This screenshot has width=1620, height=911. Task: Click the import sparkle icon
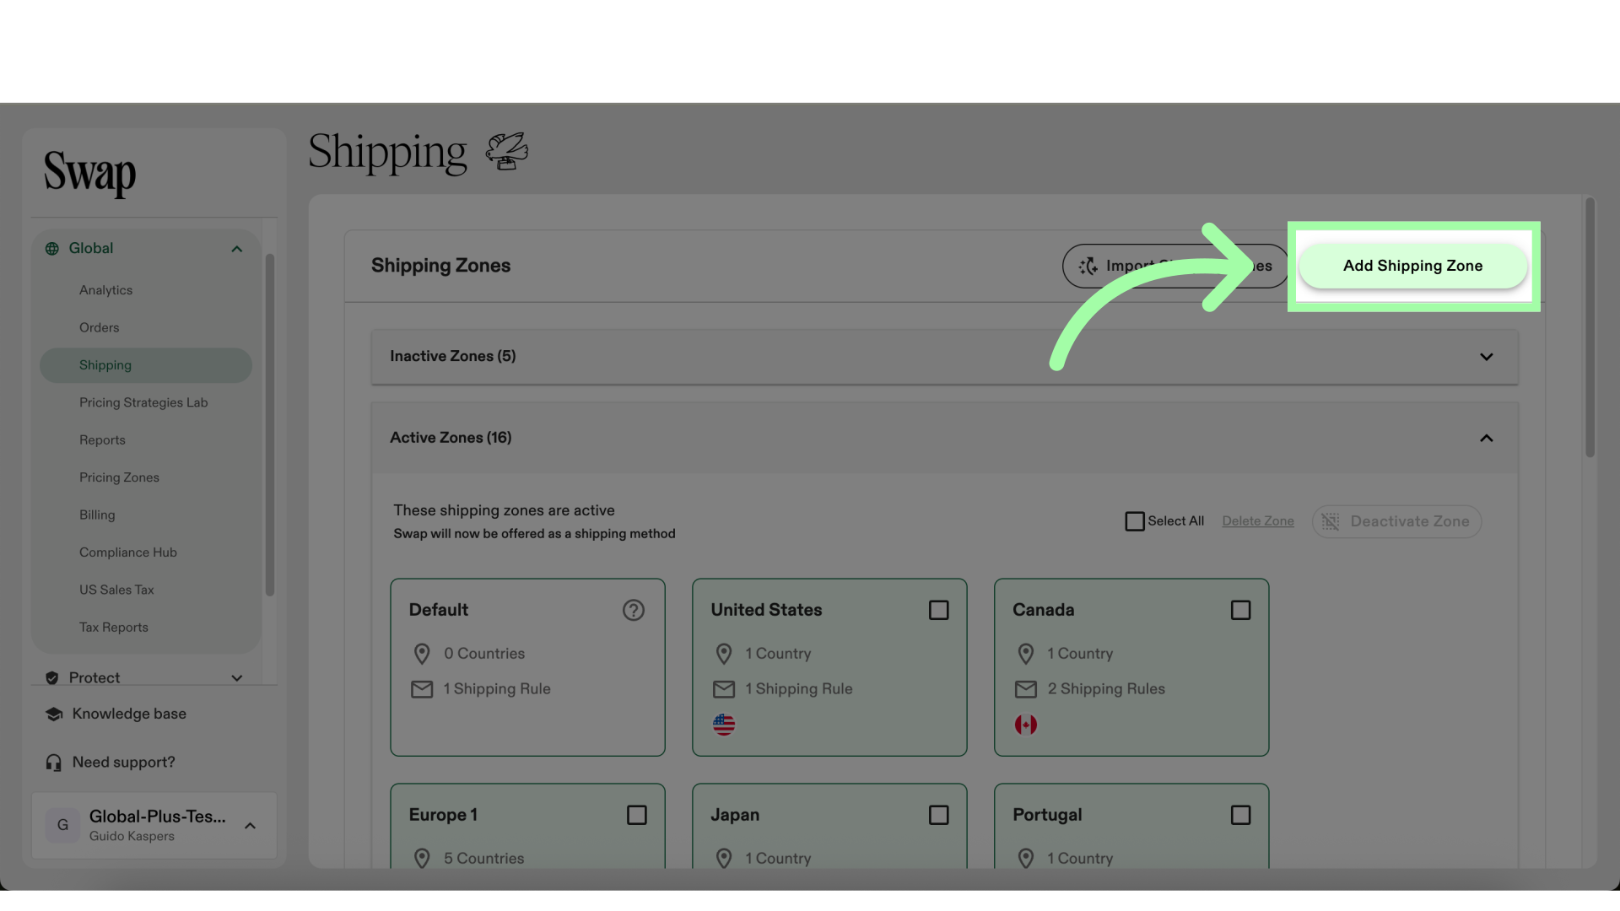(1088, 266)
